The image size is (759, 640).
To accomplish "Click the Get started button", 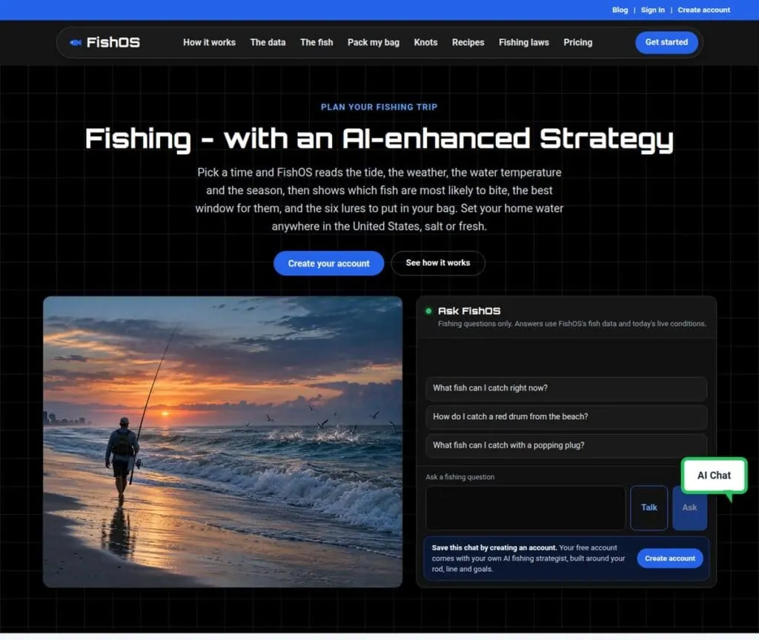I will (666, 42).
